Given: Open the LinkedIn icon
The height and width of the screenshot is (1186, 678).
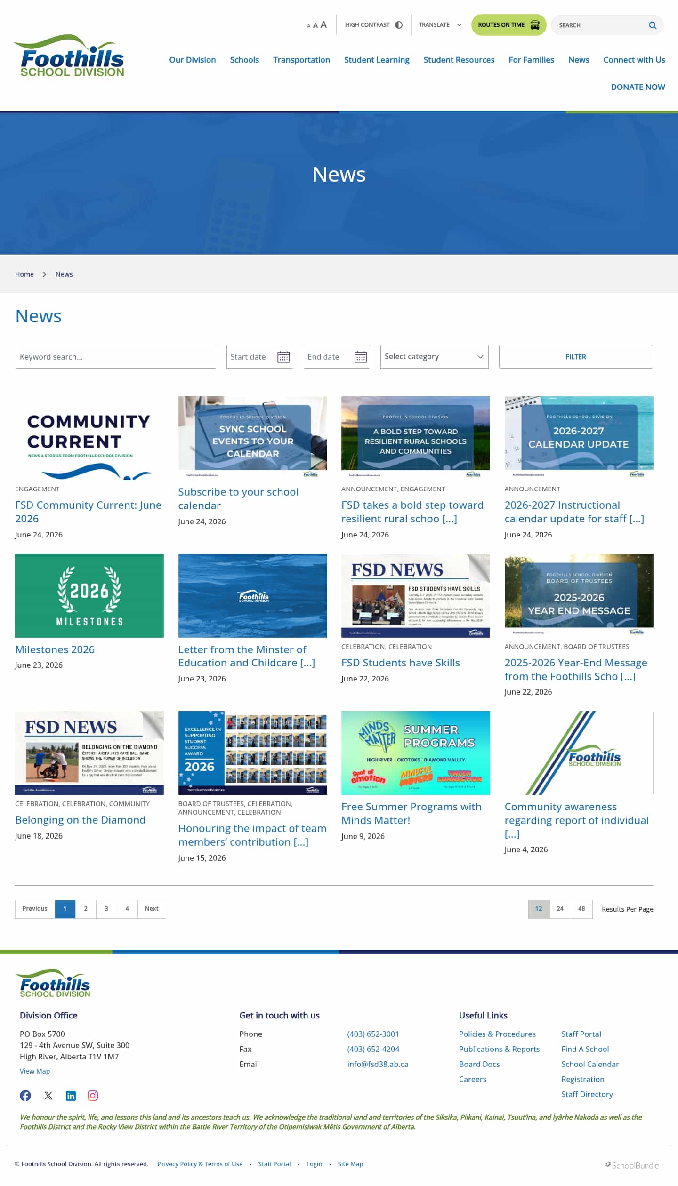Looking at the screenshot, I should tap(71, 1096).
